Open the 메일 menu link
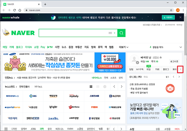Viewport: 187px width, 131px height. [5, 47]
